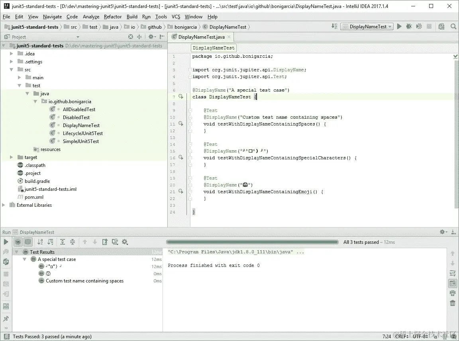Expand the main folder
Screen dimensions: 459x341
tap(19, 77)
